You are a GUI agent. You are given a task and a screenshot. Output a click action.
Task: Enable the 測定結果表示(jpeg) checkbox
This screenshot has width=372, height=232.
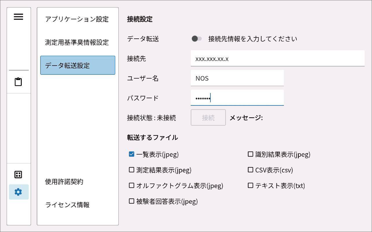coord(132,170)
